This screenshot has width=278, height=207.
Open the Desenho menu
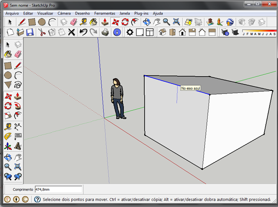tap(83, 13)
